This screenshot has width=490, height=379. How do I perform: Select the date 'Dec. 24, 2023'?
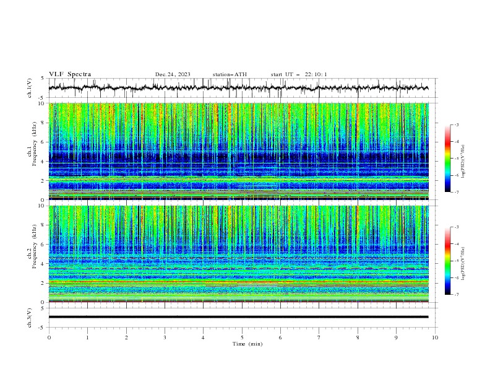point(173,74)
